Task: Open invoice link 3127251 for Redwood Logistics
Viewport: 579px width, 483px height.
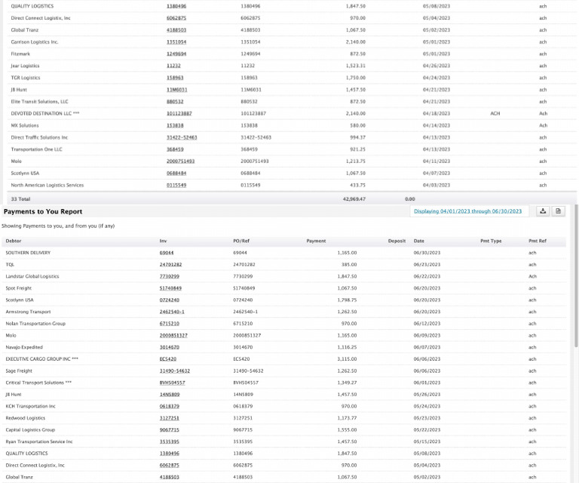Action: point(169,418)
